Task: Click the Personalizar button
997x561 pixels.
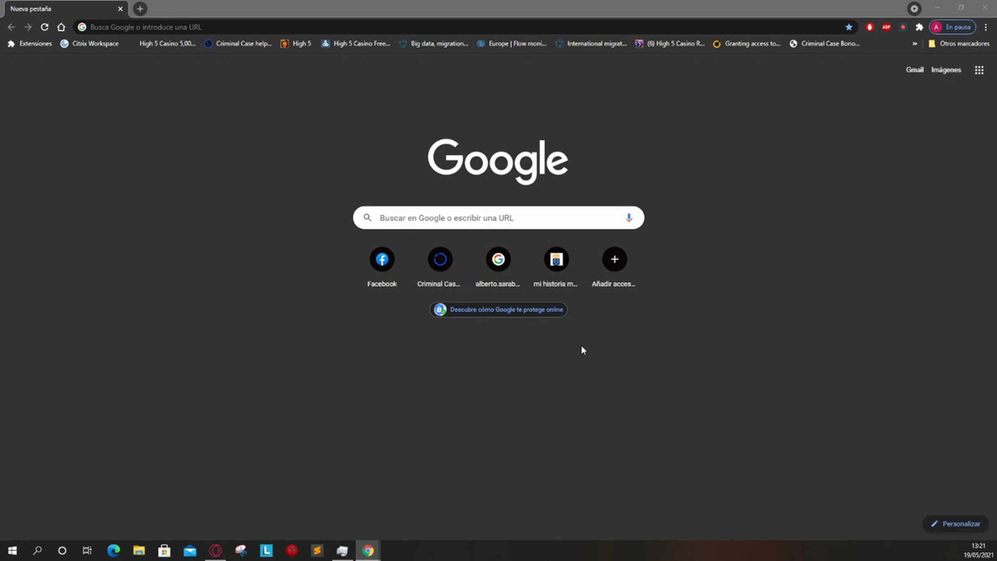Action: 956,524
